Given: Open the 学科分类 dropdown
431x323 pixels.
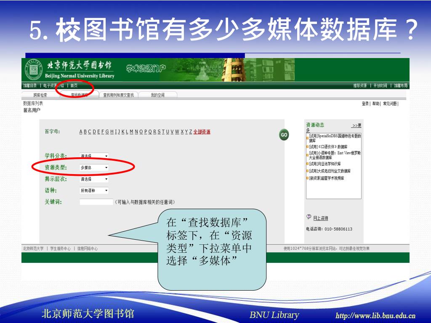Looking at the screenshot, I should pyautogui.click(x=94, y=156).
